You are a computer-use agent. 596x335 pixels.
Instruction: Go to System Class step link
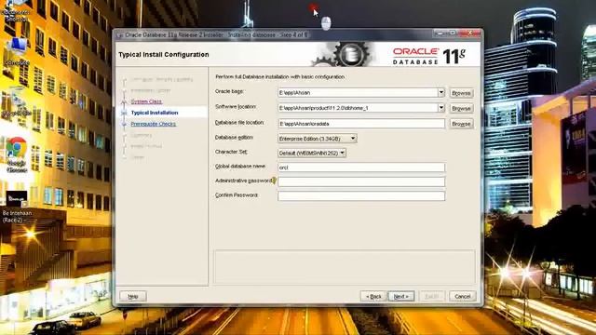(146, 101)
